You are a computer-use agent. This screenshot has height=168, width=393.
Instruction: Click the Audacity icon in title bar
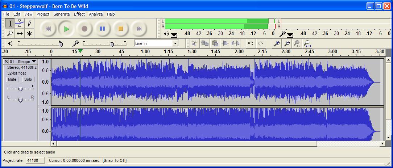tap(5, 6)
